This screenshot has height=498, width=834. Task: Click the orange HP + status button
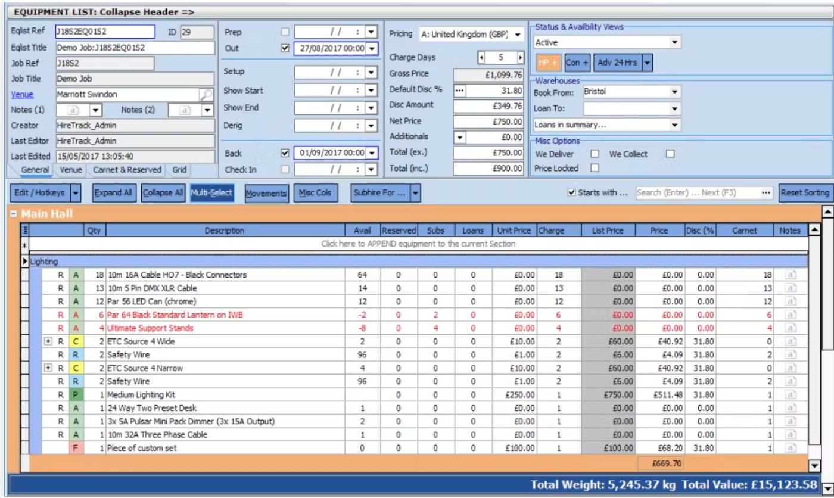point(547,63)
